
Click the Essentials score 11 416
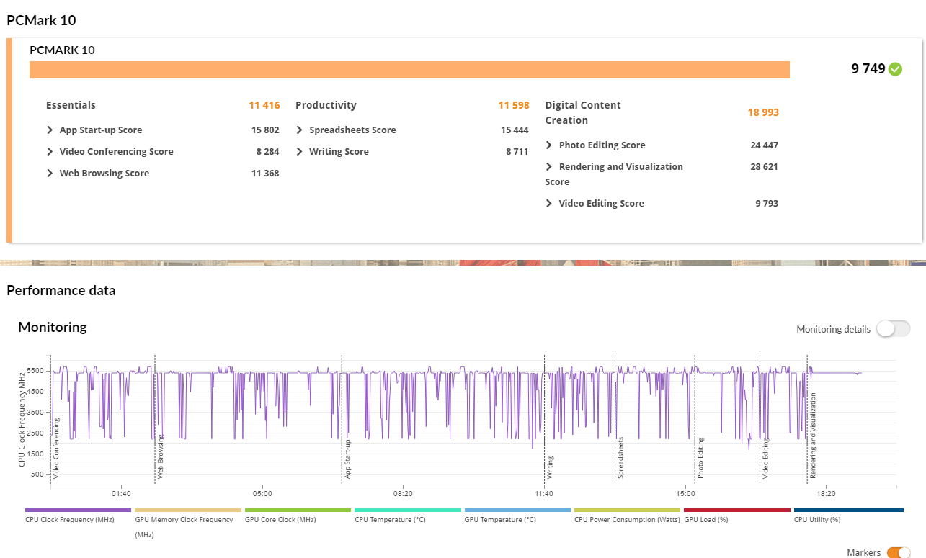(264, 105)
